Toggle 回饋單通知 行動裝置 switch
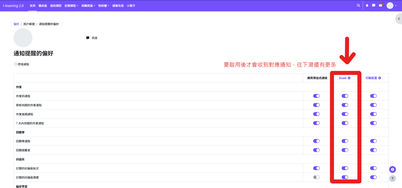Screen dimensions: 402x188 pyautogui.click(x=373, y=141)
